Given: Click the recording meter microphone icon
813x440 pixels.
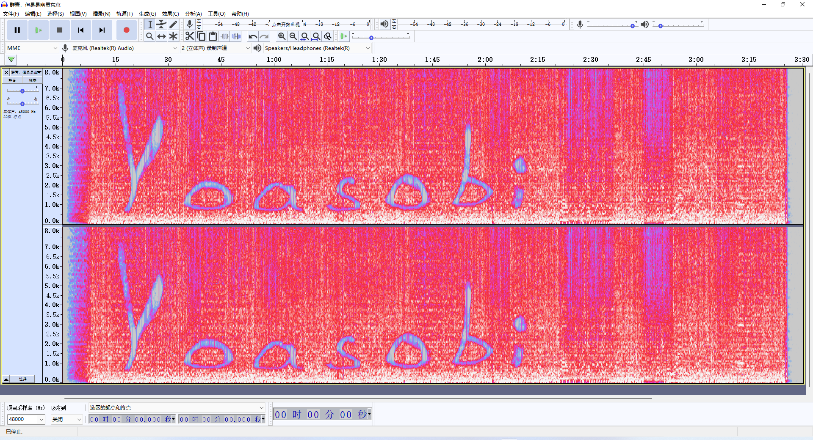Looking at the screenshot, I should (190, 24).
